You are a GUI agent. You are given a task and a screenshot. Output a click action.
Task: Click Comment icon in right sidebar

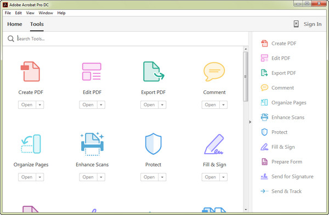(264, 88)
